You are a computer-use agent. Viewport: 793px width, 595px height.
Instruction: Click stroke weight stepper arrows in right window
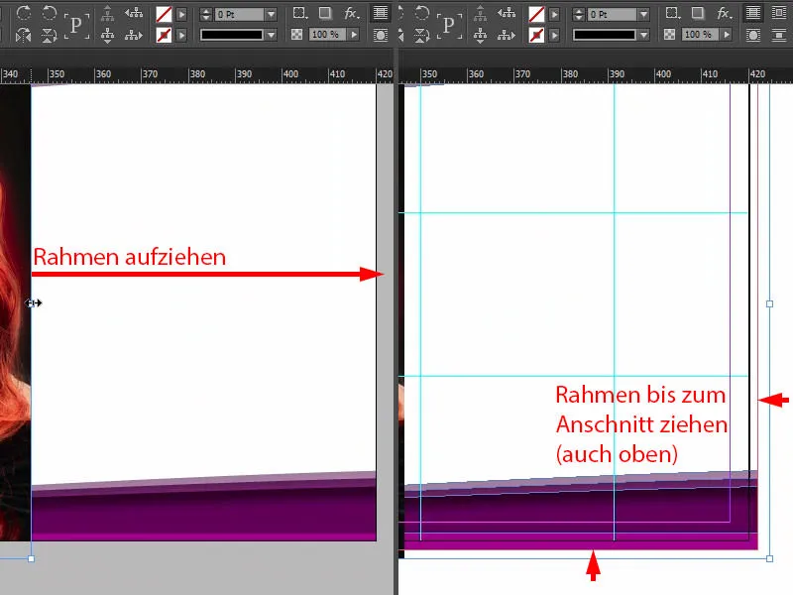(x=578, y=14)
